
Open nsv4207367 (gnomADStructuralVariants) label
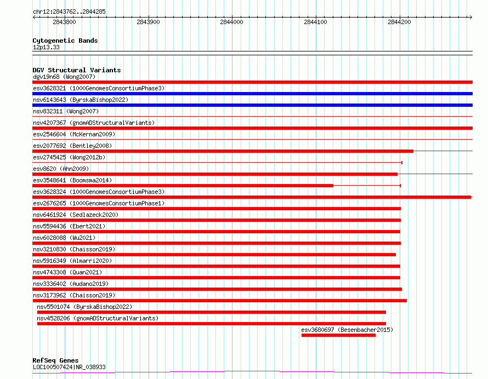pos(94,123)
